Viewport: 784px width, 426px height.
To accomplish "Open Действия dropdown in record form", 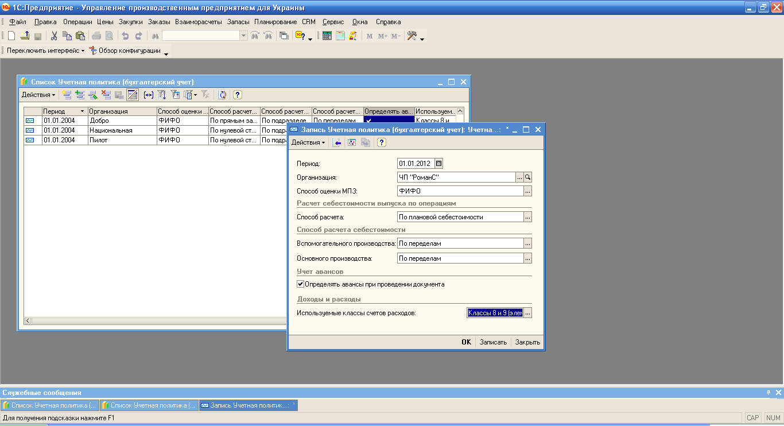I will (308, 142).
